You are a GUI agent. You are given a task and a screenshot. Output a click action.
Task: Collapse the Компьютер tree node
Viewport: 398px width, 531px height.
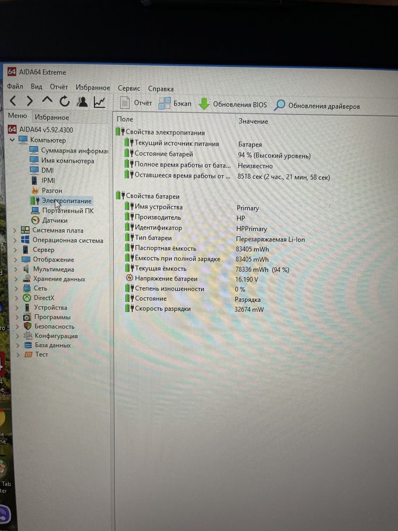coord(12,140)
